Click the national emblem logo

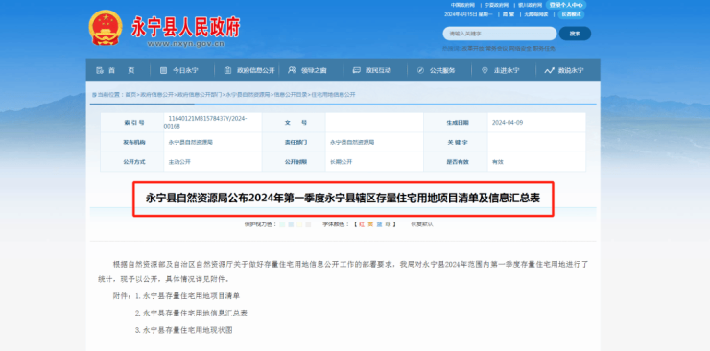pos(106,28)
